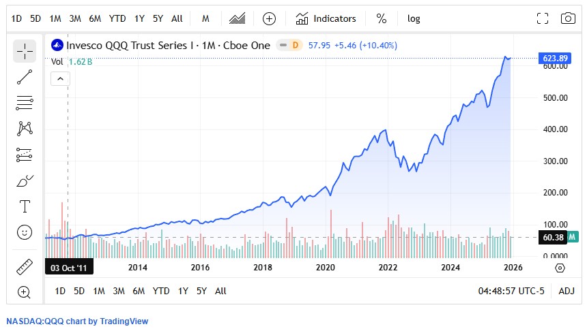Toggle logarithmic scale with log button
Viewport: 587px width, 331px height.
click(x=414, y=18)
